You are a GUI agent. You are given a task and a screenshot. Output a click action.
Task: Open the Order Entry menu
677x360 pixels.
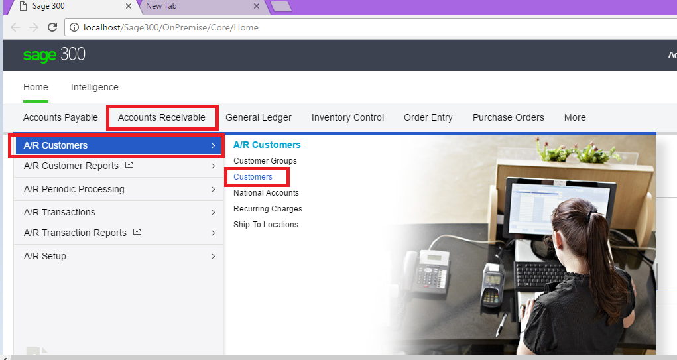[x=428, y=117]
